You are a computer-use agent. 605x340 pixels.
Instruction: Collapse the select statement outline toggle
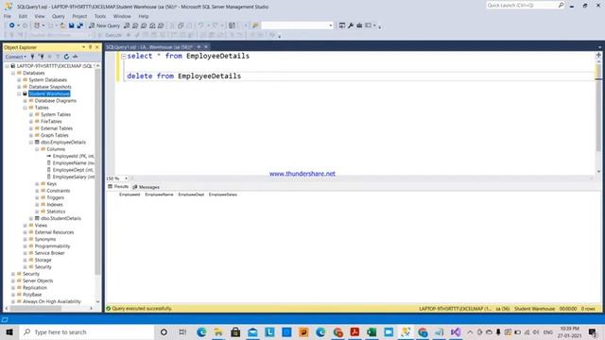(124, 57)
